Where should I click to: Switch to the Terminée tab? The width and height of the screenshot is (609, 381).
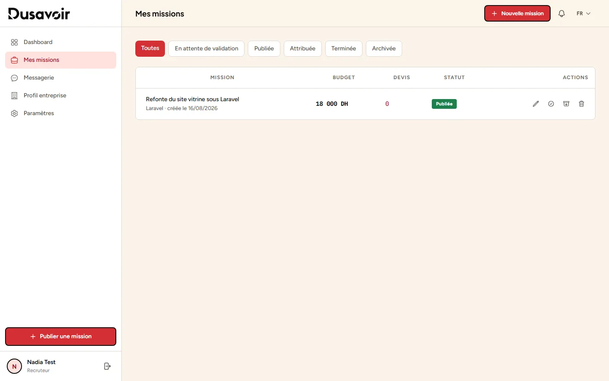click(x=343, y=49)
